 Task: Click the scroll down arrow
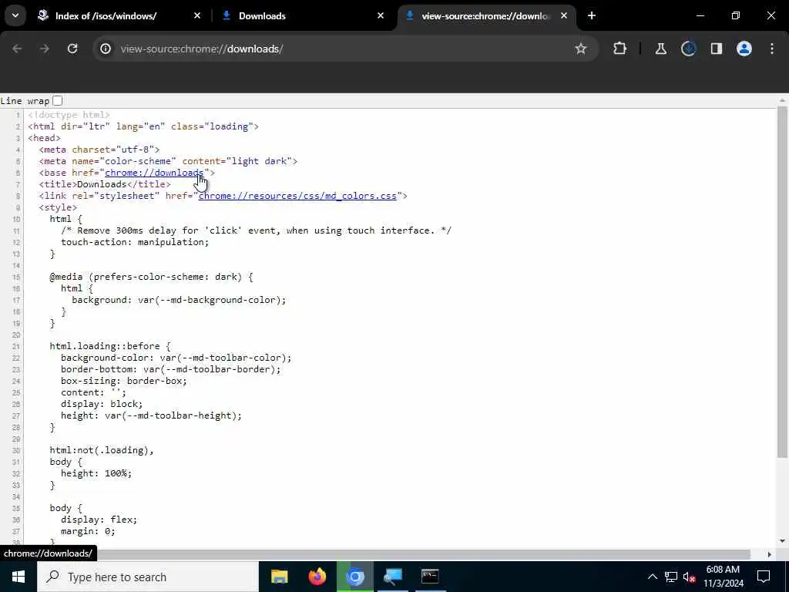click(x=782, y=541)
